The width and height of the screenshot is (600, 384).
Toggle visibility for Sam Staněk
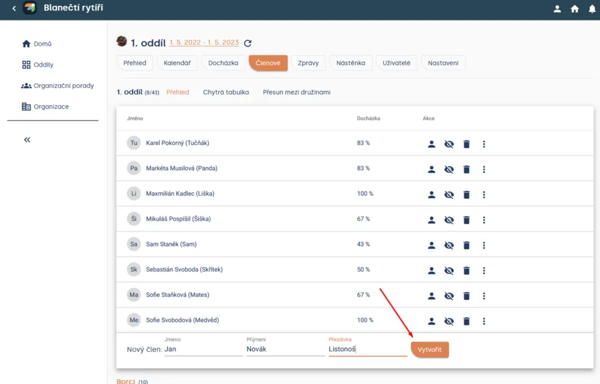[x=449, y=245]
